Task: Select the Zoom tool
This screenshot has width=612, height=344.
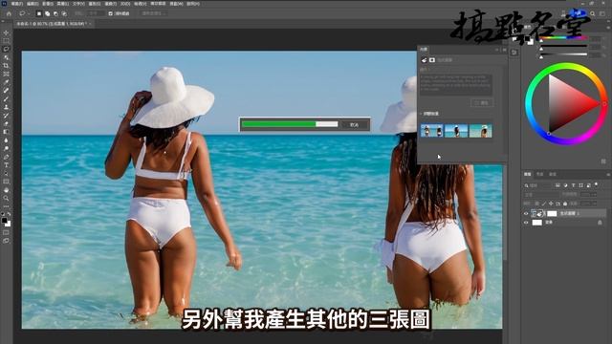Action: [x=6, y=198]
